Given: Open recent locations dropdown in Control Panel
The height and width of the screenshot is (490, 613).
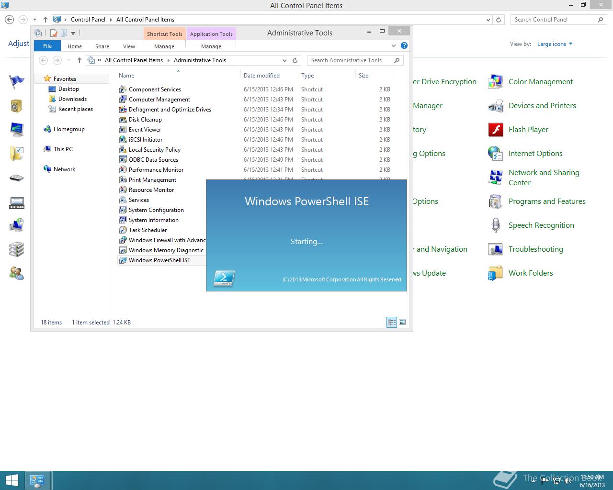Looking at the screenshot, I should pyautogui.click(x=34, y=20).
